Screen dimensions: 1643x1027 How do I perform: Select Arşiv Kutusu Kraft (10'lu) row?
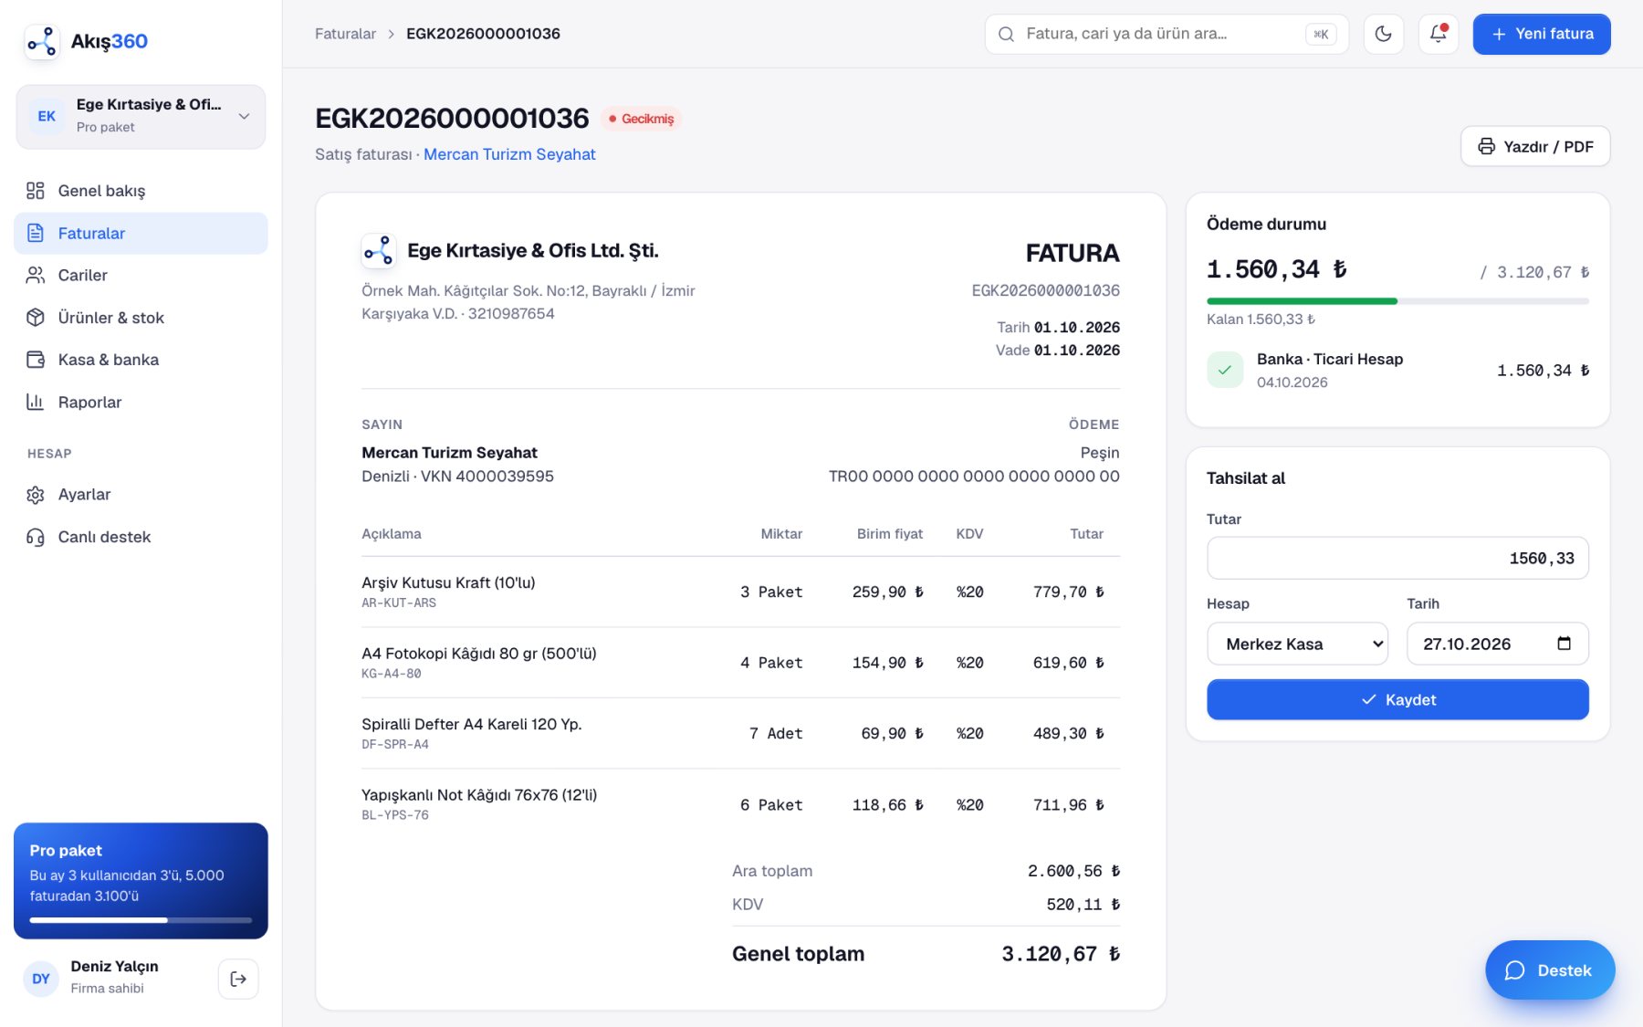coord(740,592)
